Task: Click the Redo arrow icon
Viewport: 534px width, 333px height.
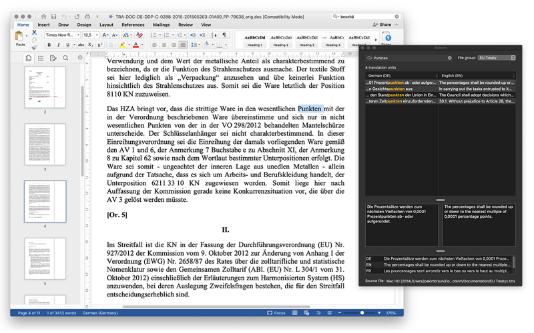Action: (77, 16)
